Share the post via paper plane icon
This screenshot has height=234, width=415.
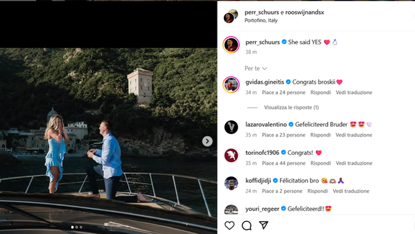click(x=263, y=225)
